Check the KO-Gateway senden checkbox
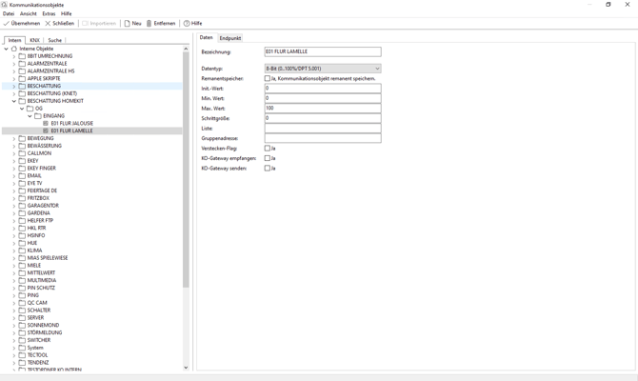This screenshot has height=381, width=638. (x=268, y=169)
